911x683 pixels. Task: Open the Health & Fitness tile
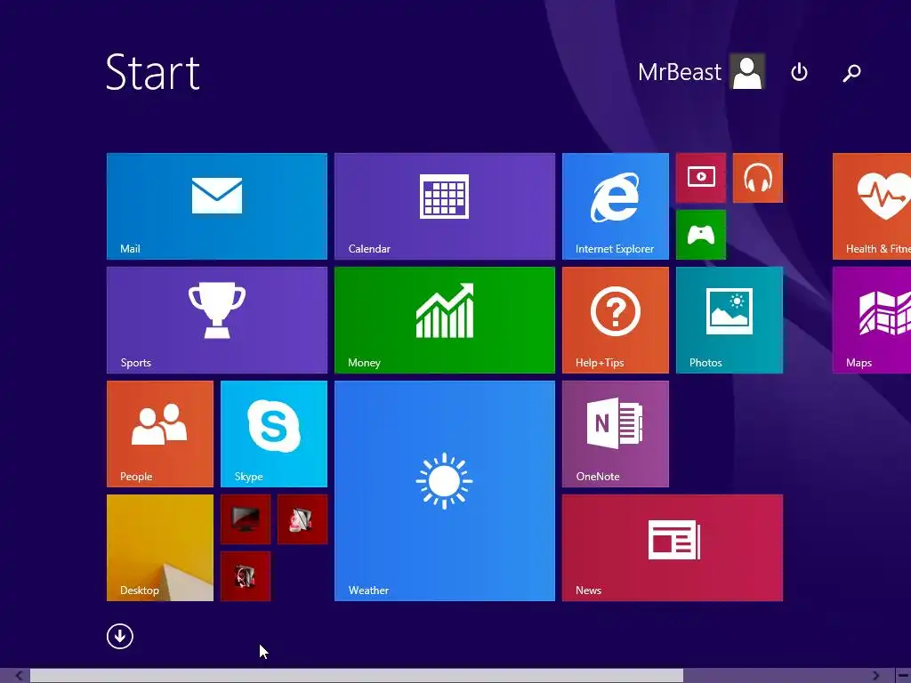[872, 206]
